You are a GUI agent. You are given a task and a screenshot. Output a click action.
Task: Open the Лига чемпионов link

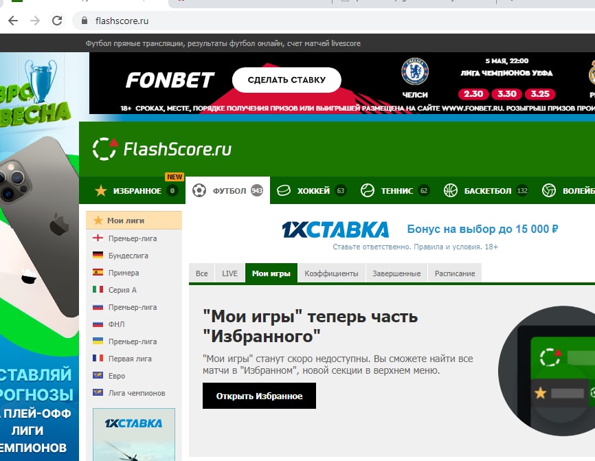137,393
